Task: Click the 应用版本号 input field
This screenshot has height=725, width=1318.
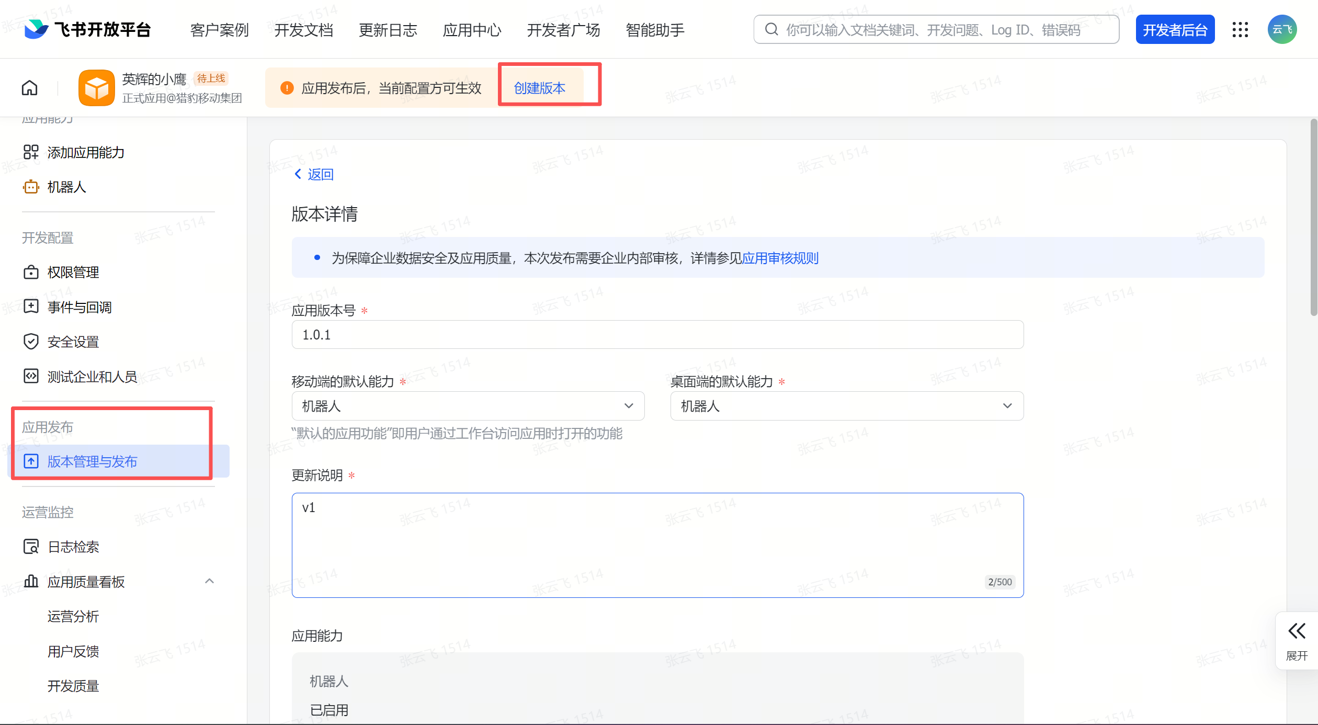Action: coord(657,334)
